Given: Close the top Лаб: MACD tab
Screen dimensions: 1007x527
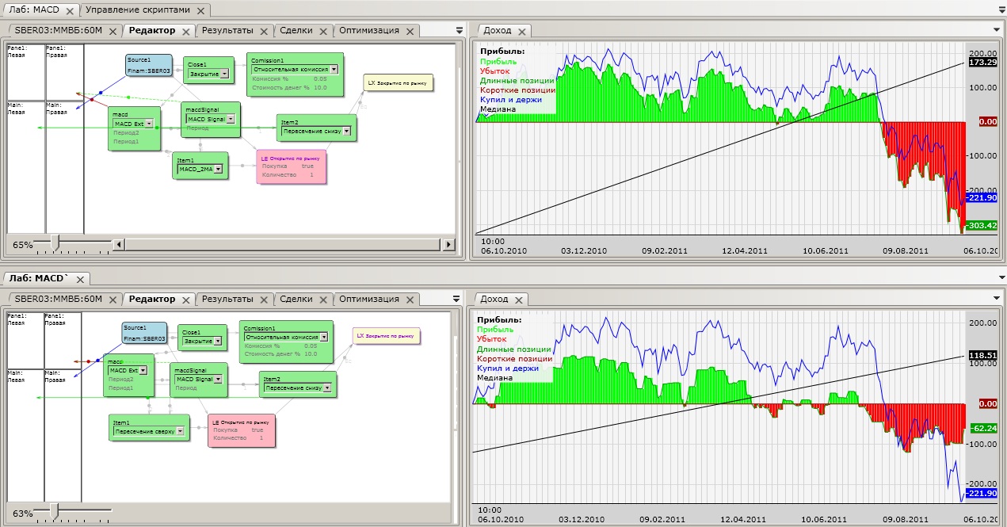Looking at the screenshot, I should 70,11.
